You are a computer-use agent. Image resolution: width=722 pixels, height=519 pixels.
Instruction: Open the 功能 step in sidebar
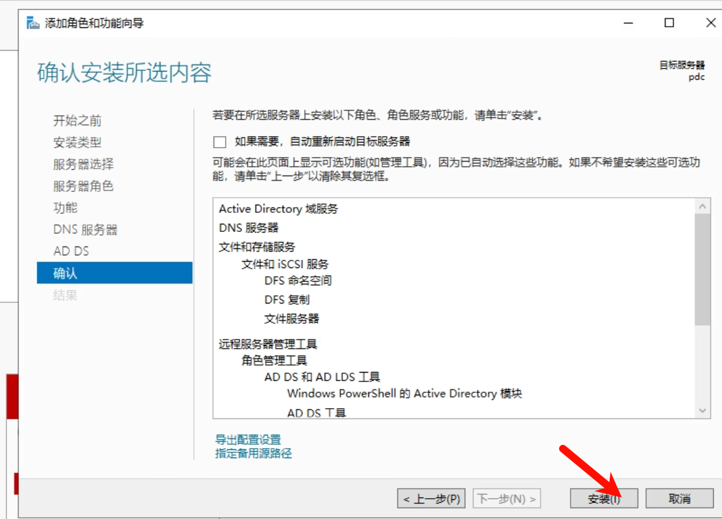[65, 208]
